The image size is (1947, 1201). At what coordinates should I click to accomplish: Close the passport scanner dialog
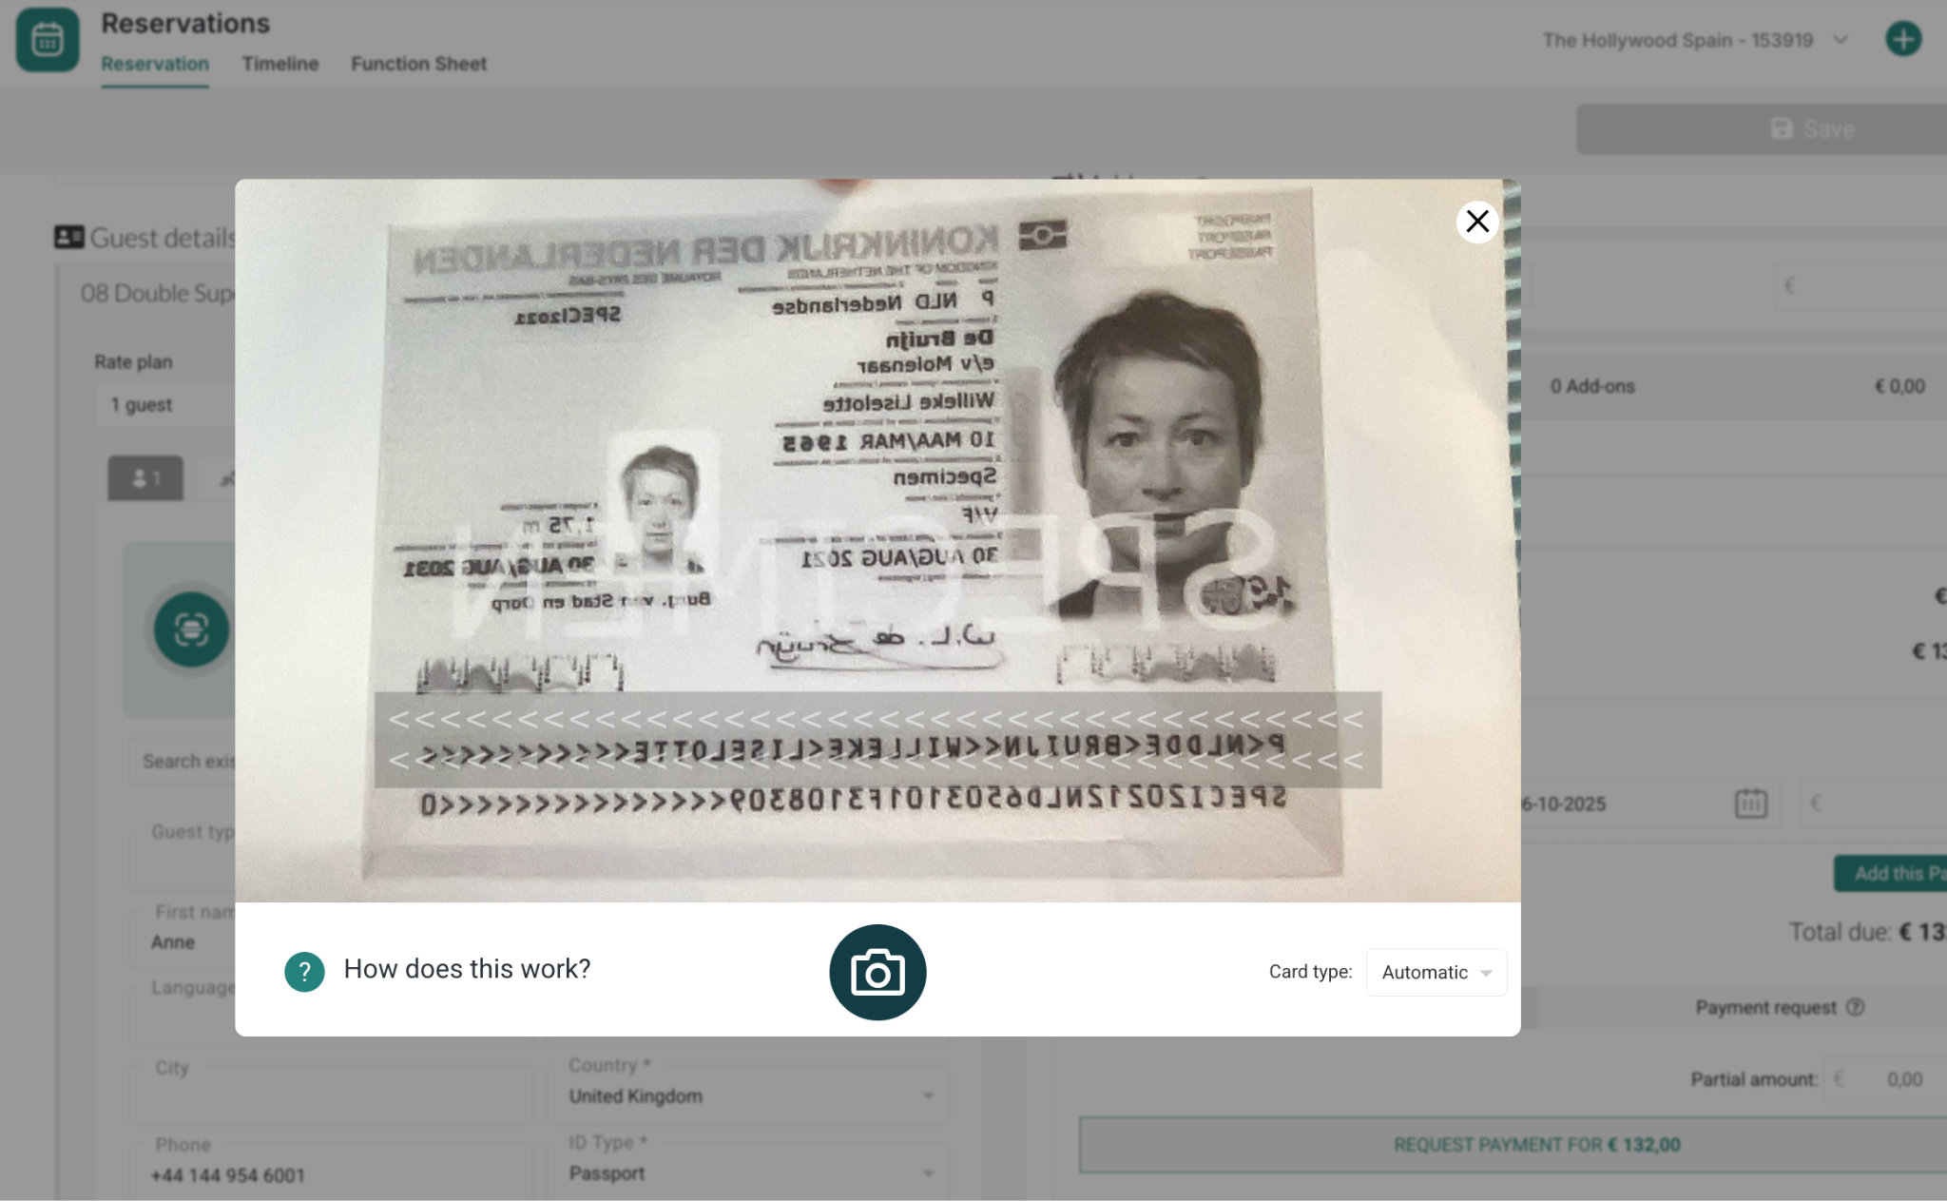pos(1476,222)
